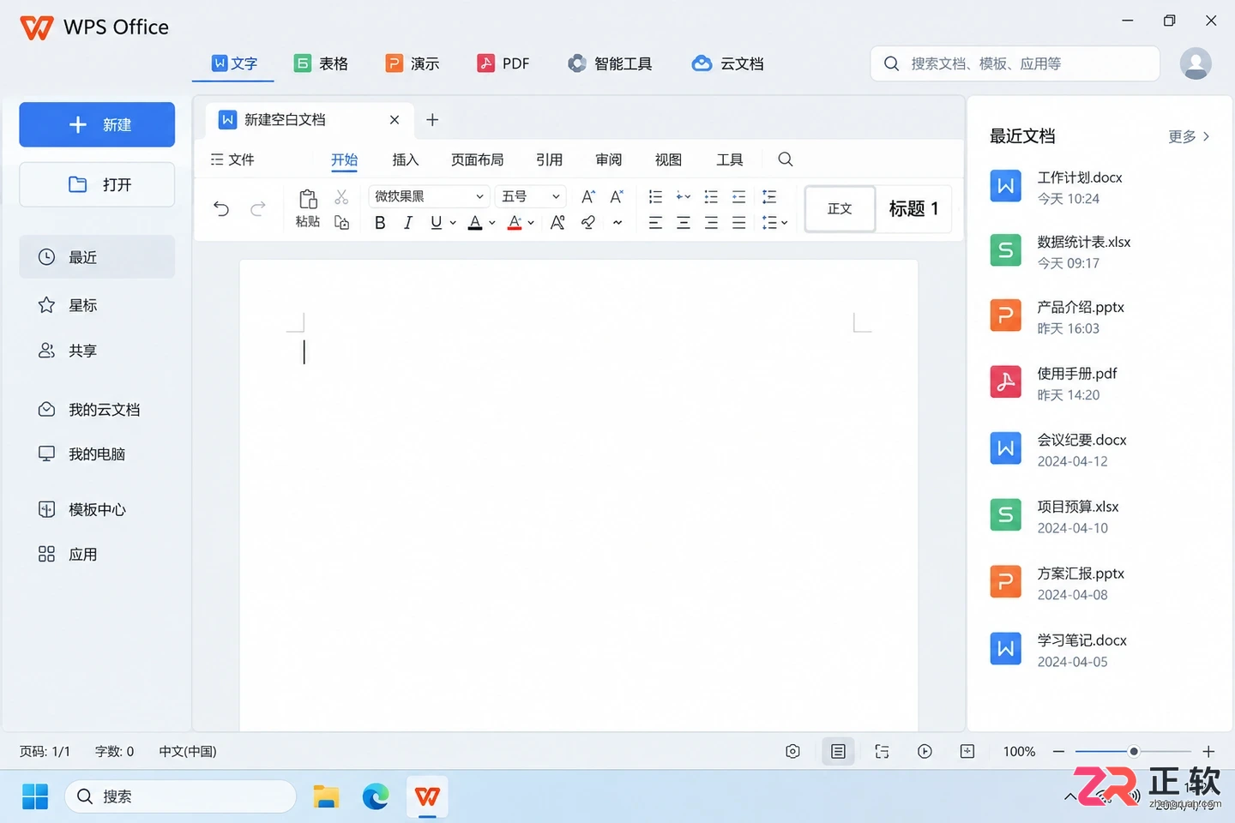
Task: Add a new document tab with plus icon
Action: pos(432,120)
